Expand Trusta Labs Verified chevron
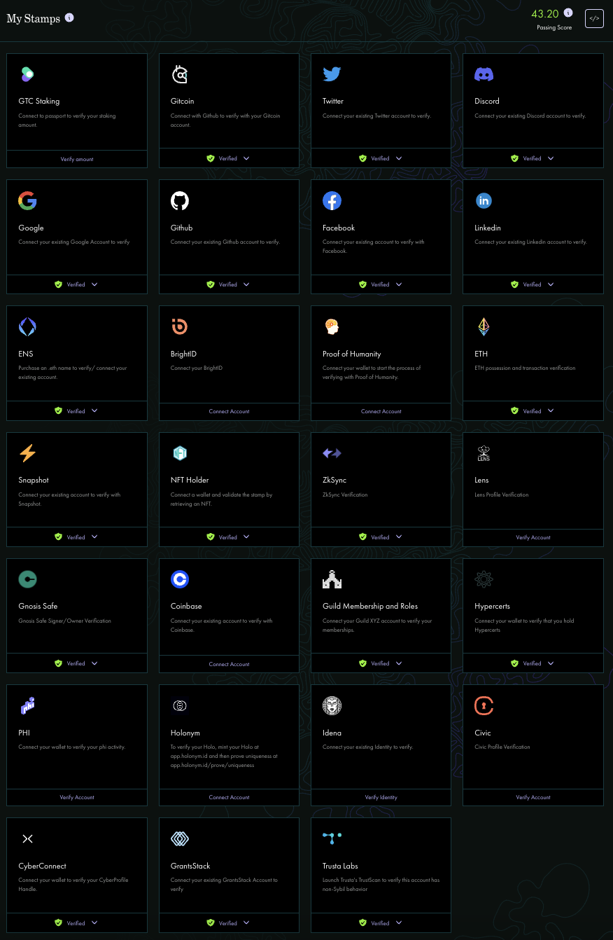The height and width of the screenshot is (940, 613). click(x=399, y=923)
